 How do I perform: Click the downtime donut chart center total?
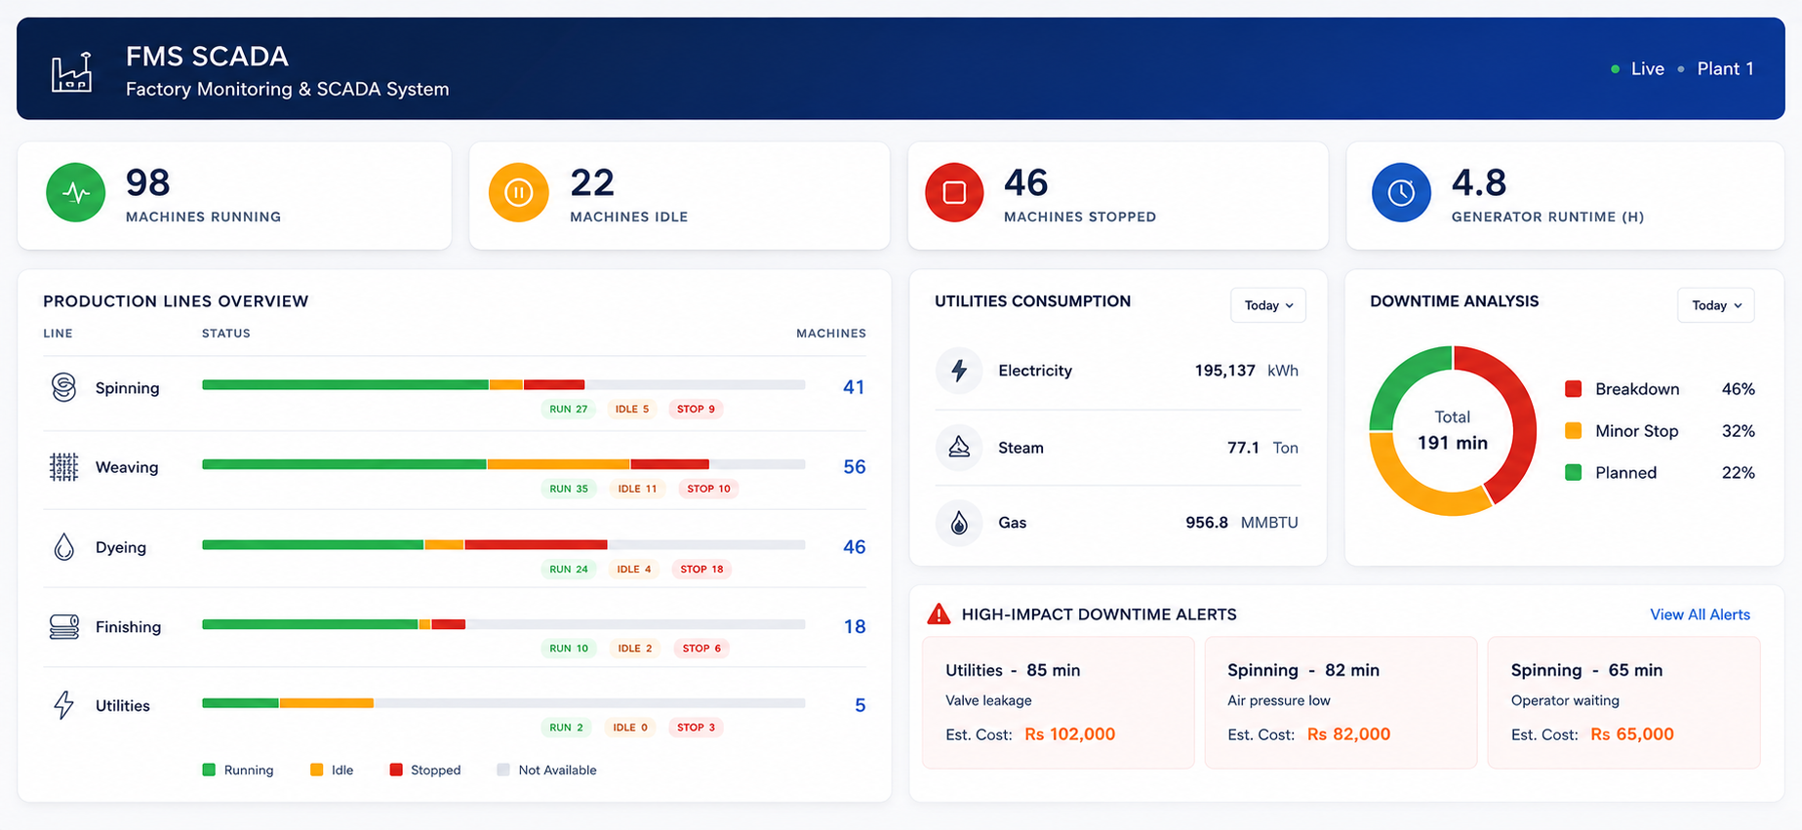(x=1453, y=430)
